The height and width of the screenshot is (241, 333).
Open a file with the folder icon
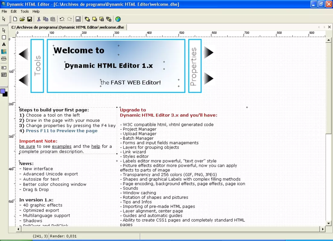click(22, 19)
